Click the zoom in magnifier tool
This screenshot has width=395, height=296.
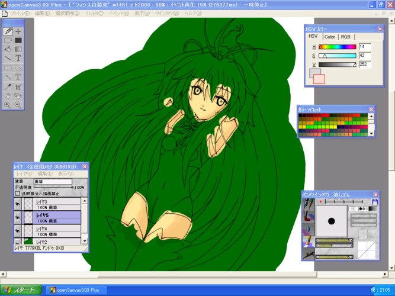coord(8,105)
